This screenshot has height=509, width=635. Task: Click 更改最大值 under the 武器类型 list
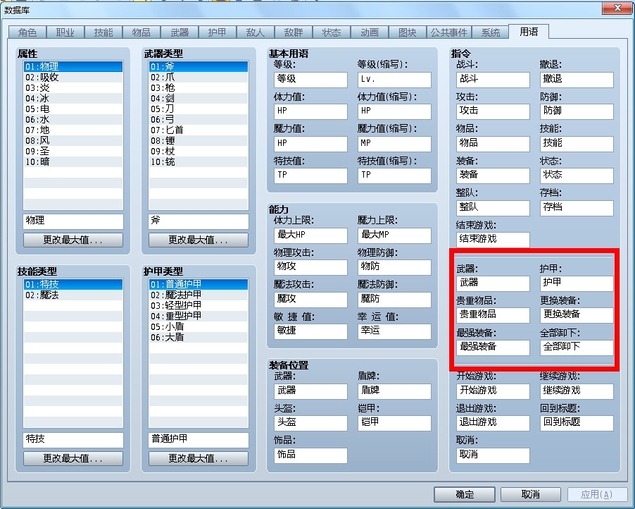click(199, 240)
